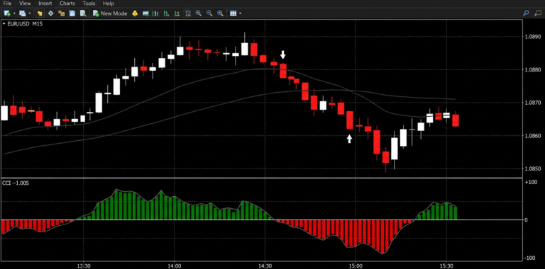The image size is (545, 269).
Task: Click the blue chart with green badge icon
Action: pyautogui.click(x=145, y=13)
